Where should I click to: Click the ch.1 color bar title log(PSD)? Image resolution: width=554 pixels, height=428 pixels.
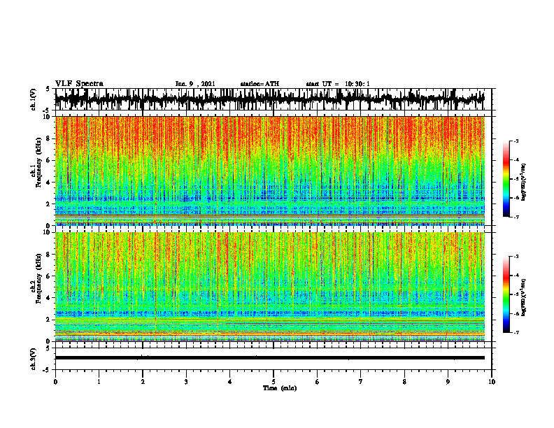coord(524,183)
